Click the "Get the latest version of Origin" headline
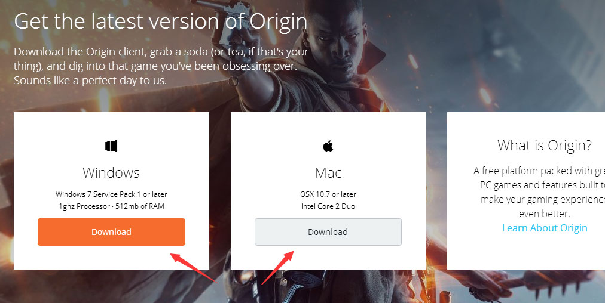The width and height of the screenshot is (605, 303). [x=161, y=22]
